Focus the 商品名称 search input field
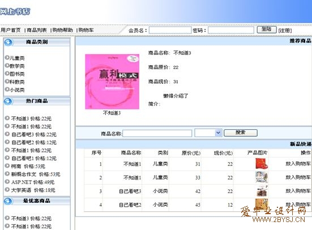Screen dimensions: 312x230 [157, 133]
